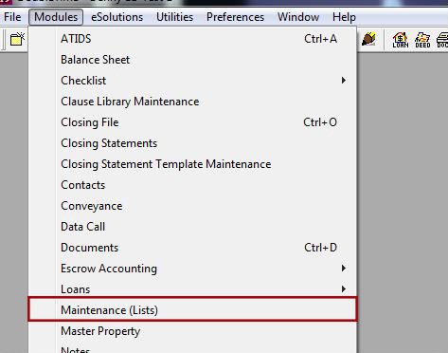Click the Doc toolbar icon
Viewport: 448px width, 353px height.
point(442,40)
